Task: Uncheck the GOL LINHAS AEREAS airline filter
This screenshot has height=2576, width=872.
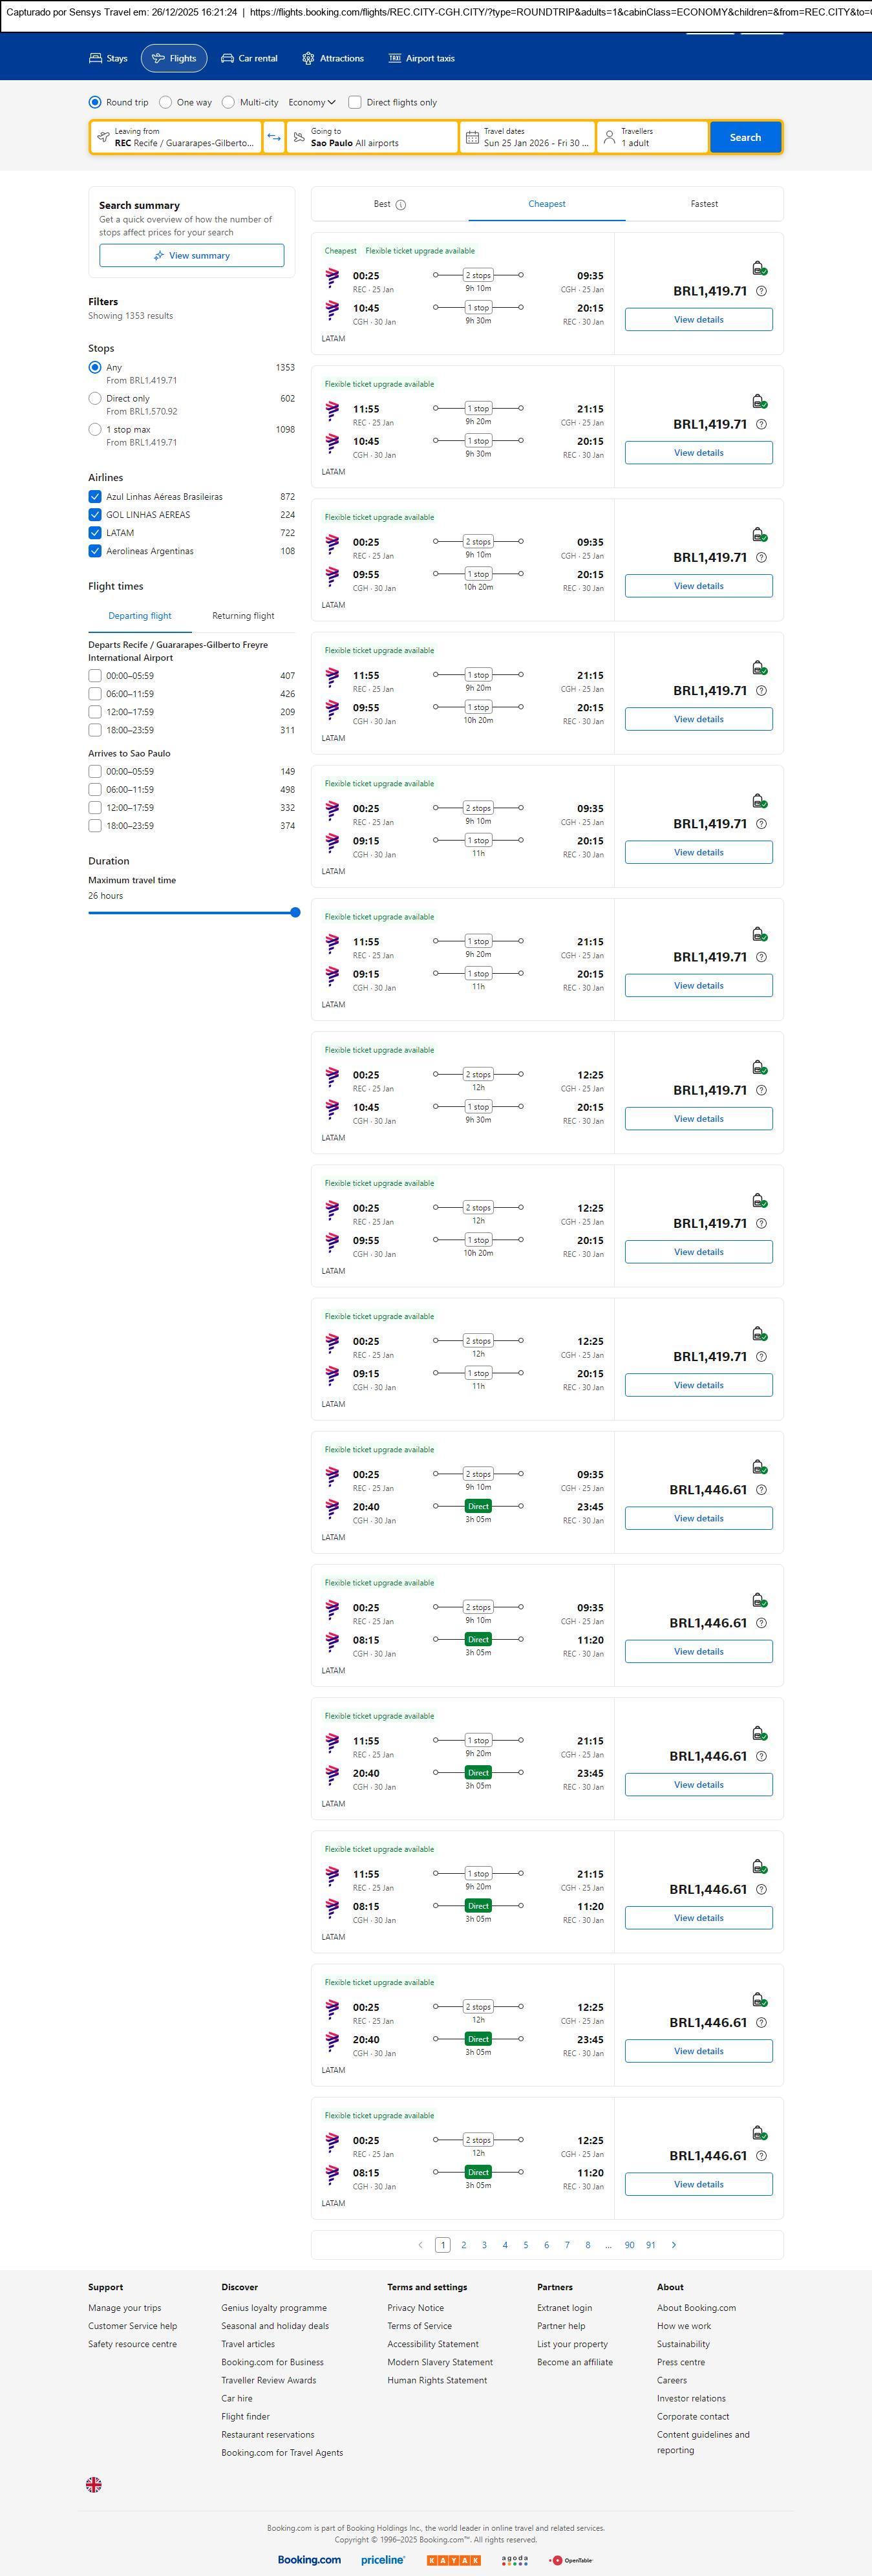Action: [95, 515]
